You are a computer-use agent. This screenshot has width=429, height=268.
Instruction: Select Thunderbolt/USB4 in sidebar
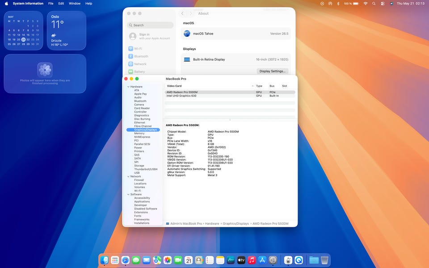146,169
